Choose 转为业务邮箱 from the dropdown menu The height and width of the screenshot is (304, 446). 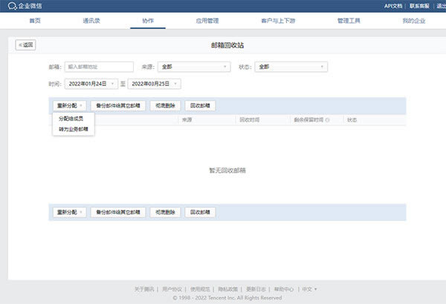pos(74,129)
